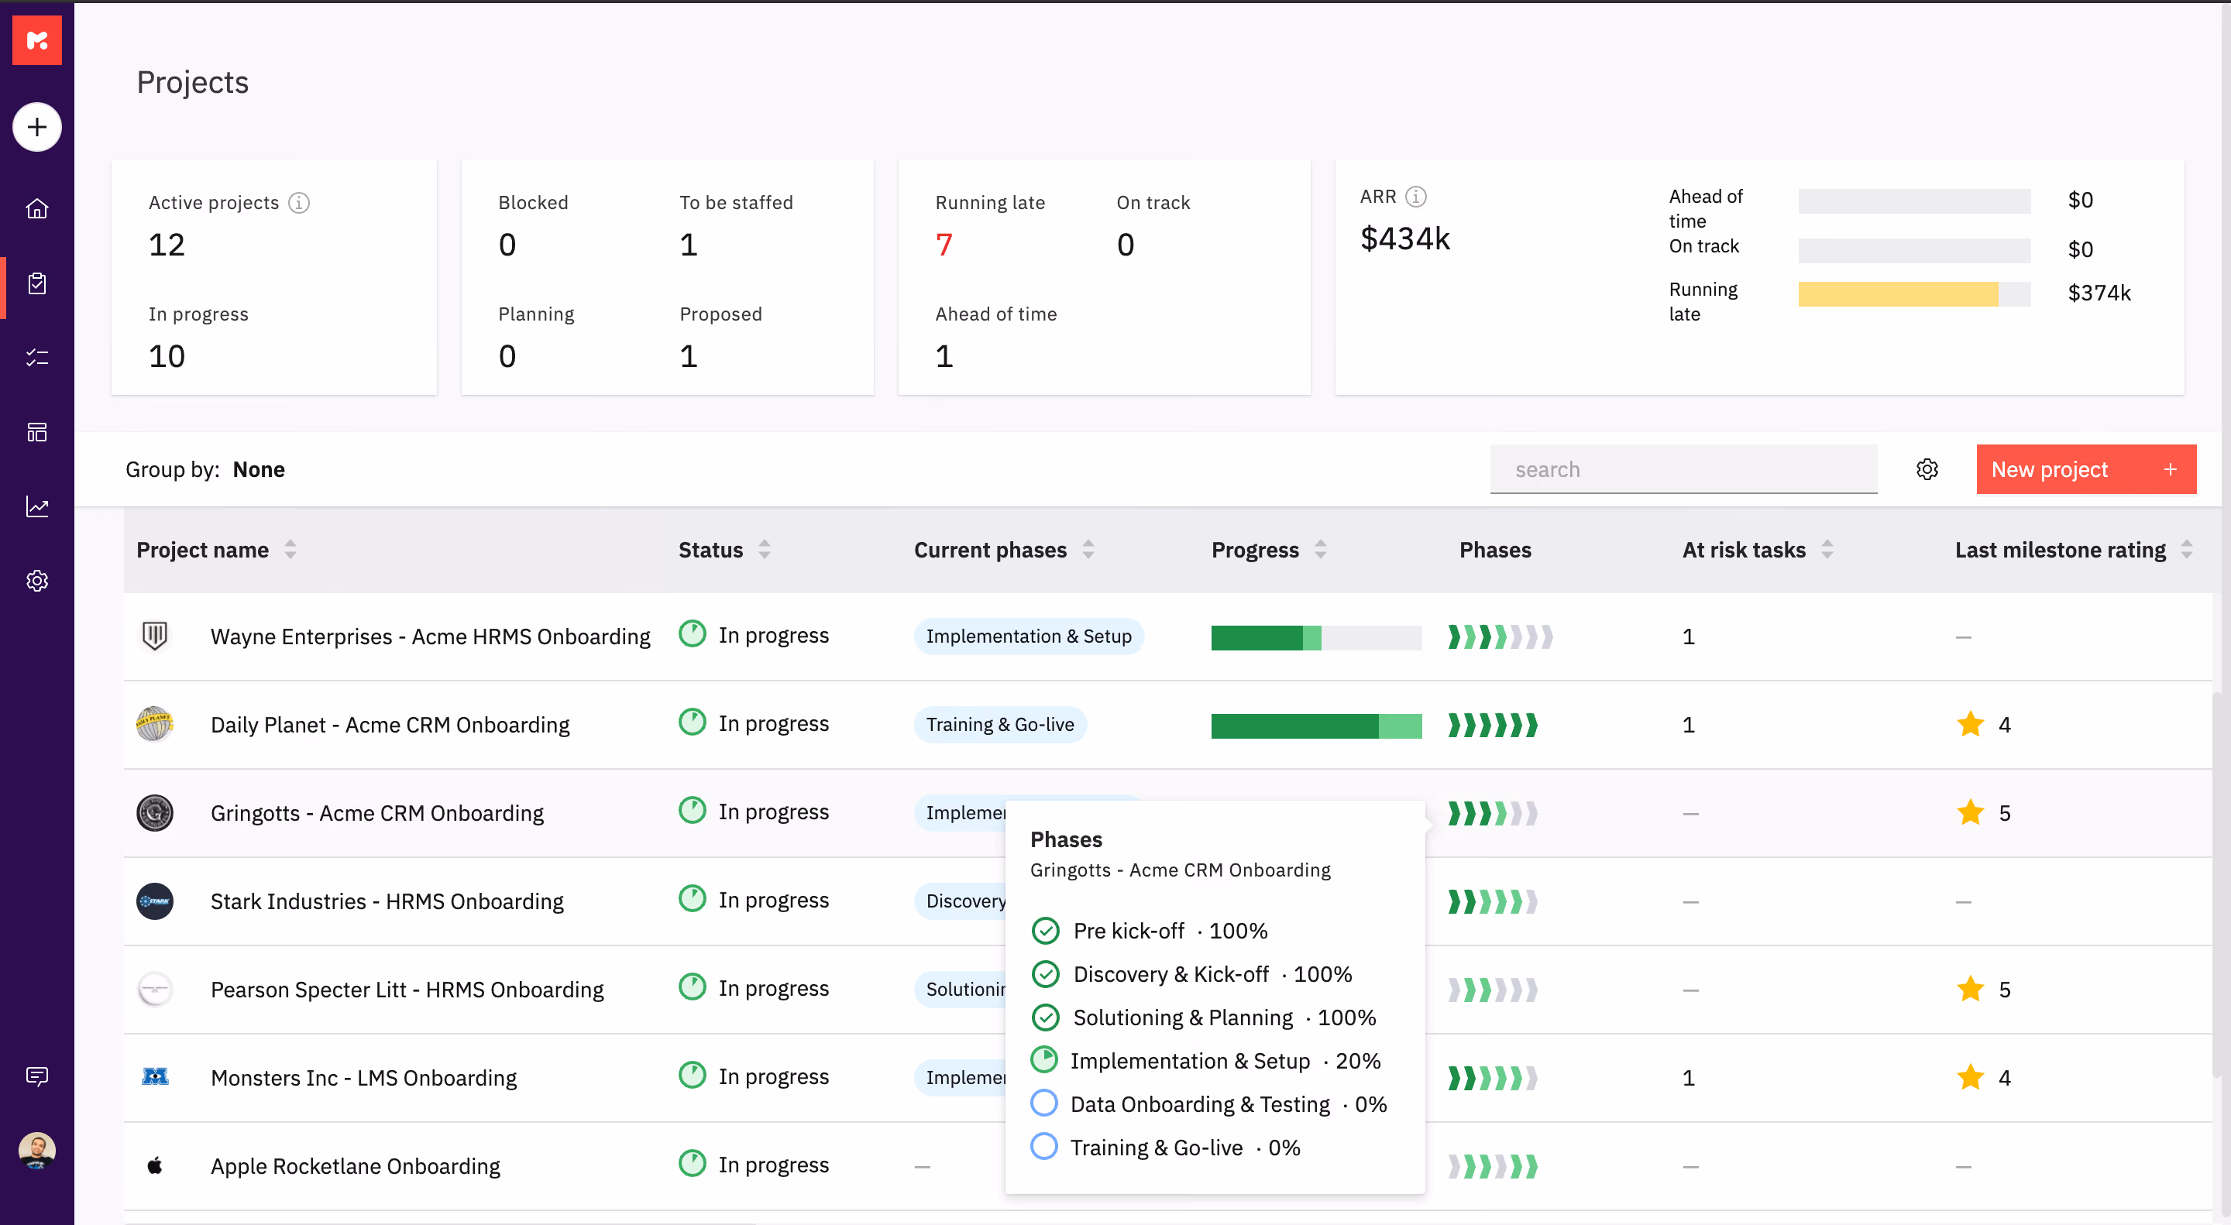
Task: Click the projects search field
Action: 1683,469
